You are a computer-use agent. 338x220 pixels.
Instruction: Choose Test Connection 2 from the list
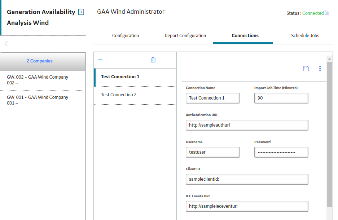pyautogui.click(x=135, y=95)
